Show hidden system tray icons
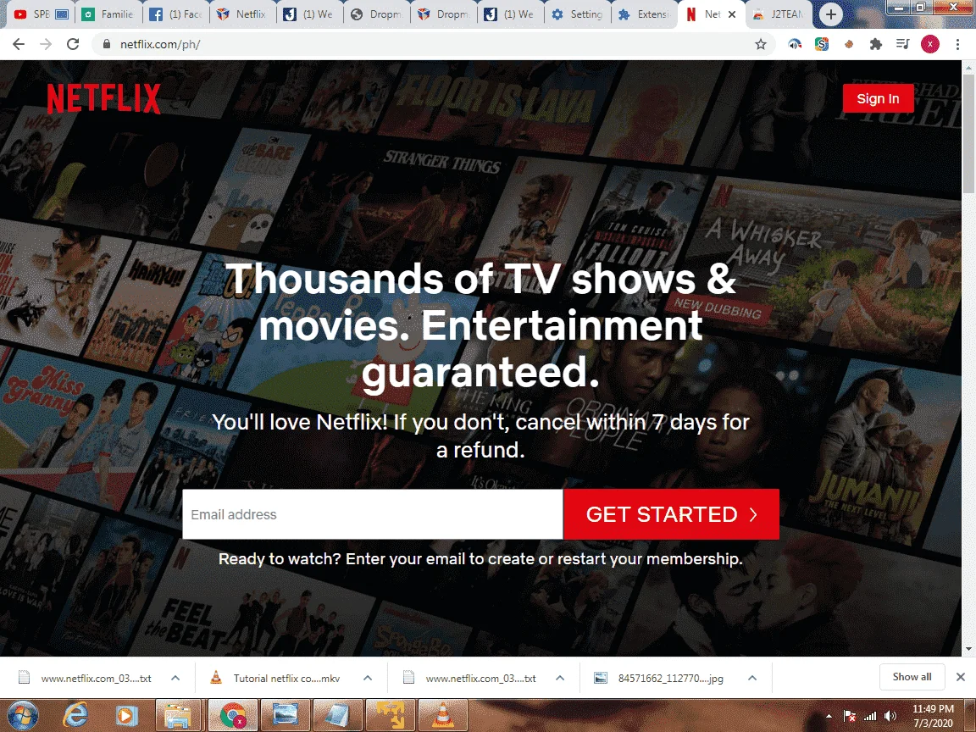The height and width of the screenshot is (732, 976). click(829, 717)
